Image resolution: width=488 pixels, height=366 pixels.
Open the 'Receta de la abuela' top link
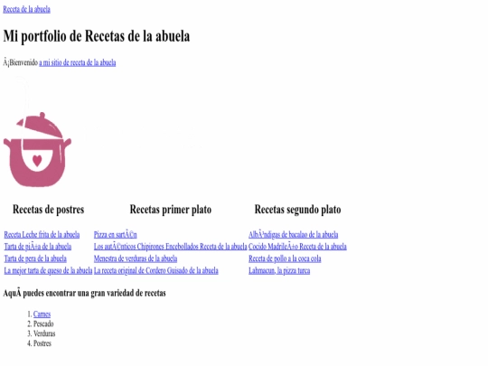click(x=27, y=9)
